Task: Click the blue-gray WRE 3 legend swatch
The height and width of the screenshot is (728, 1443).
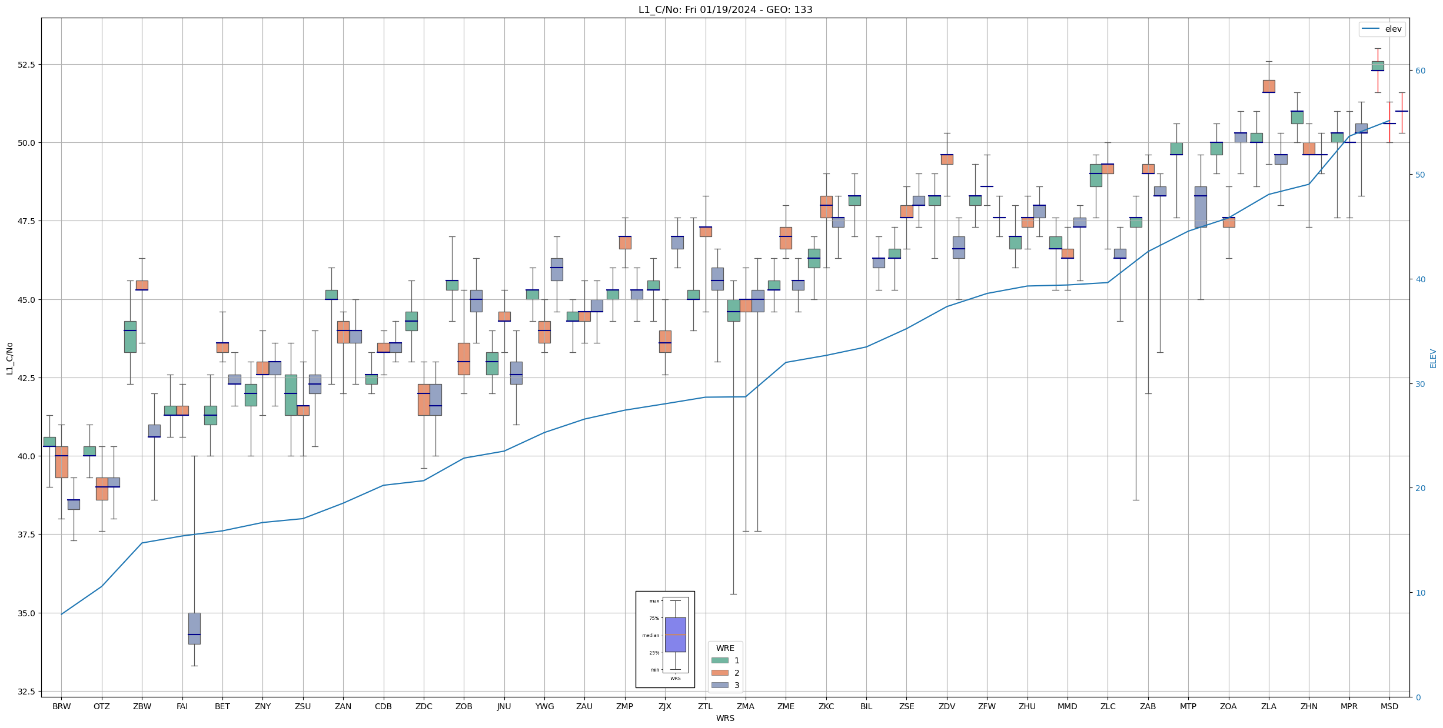Action: (x=719, y=685)
